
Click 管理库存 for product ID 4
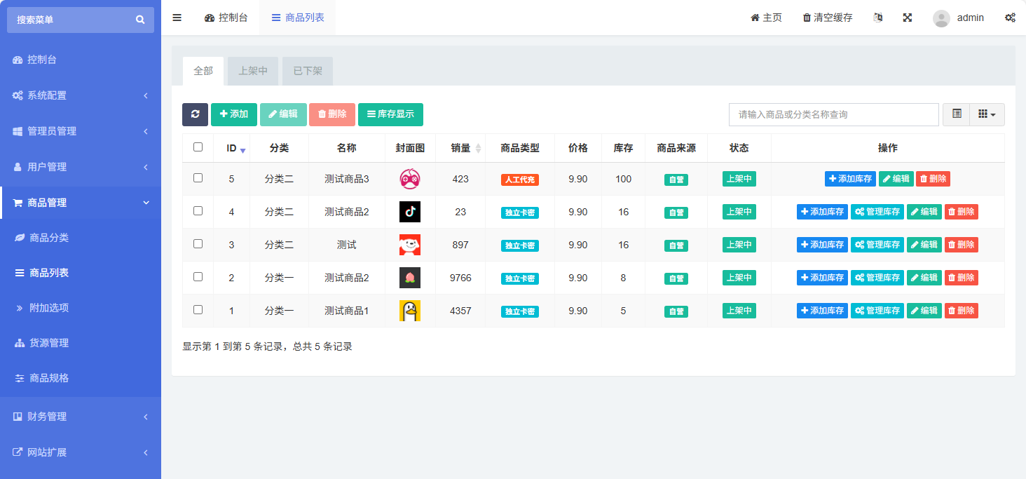[877, 212]
